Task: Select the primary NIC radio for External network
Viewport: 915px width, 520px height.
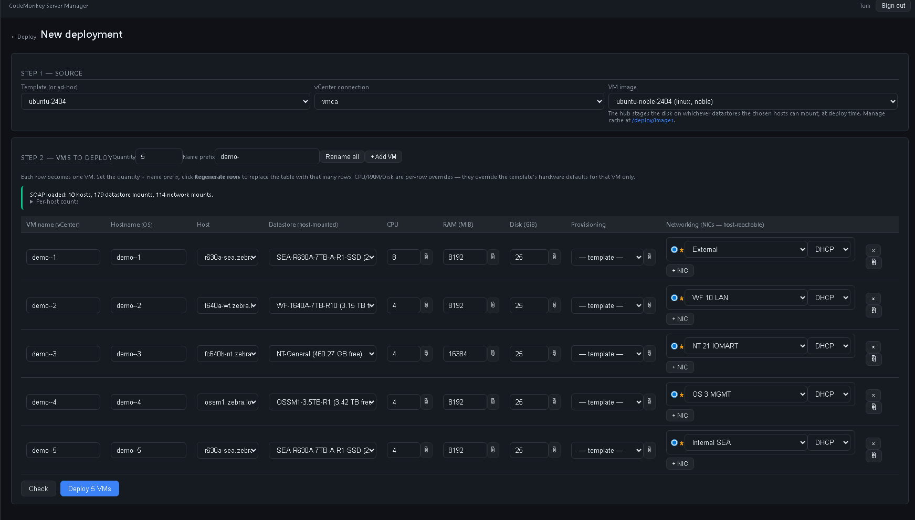Action: coord(674,250)
